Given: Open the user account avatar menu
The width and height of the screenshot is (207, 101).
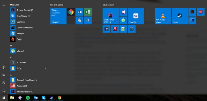Looking at the screenshot, I should click(x=4, y=67).
